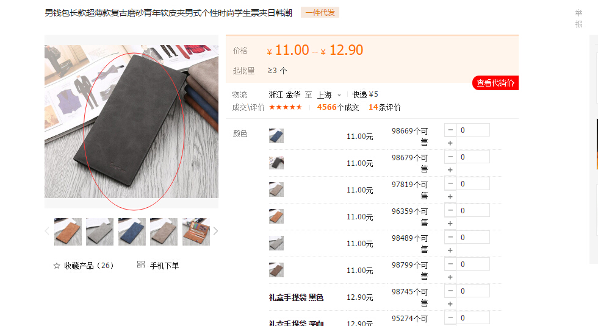Viewport: 598px width, 326px height.
Task: Increase quantity for the blue wallet row
Action: point(450,143)
